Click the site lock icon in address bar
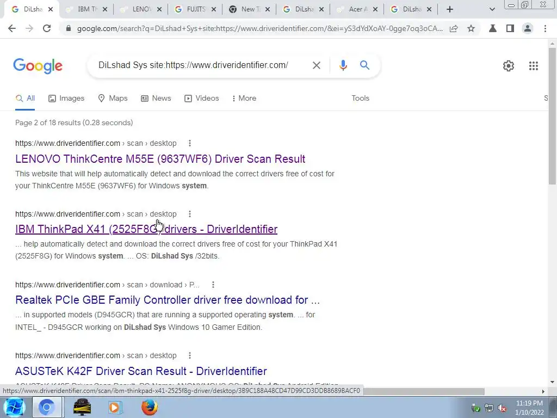 click(x=68, y=29)
